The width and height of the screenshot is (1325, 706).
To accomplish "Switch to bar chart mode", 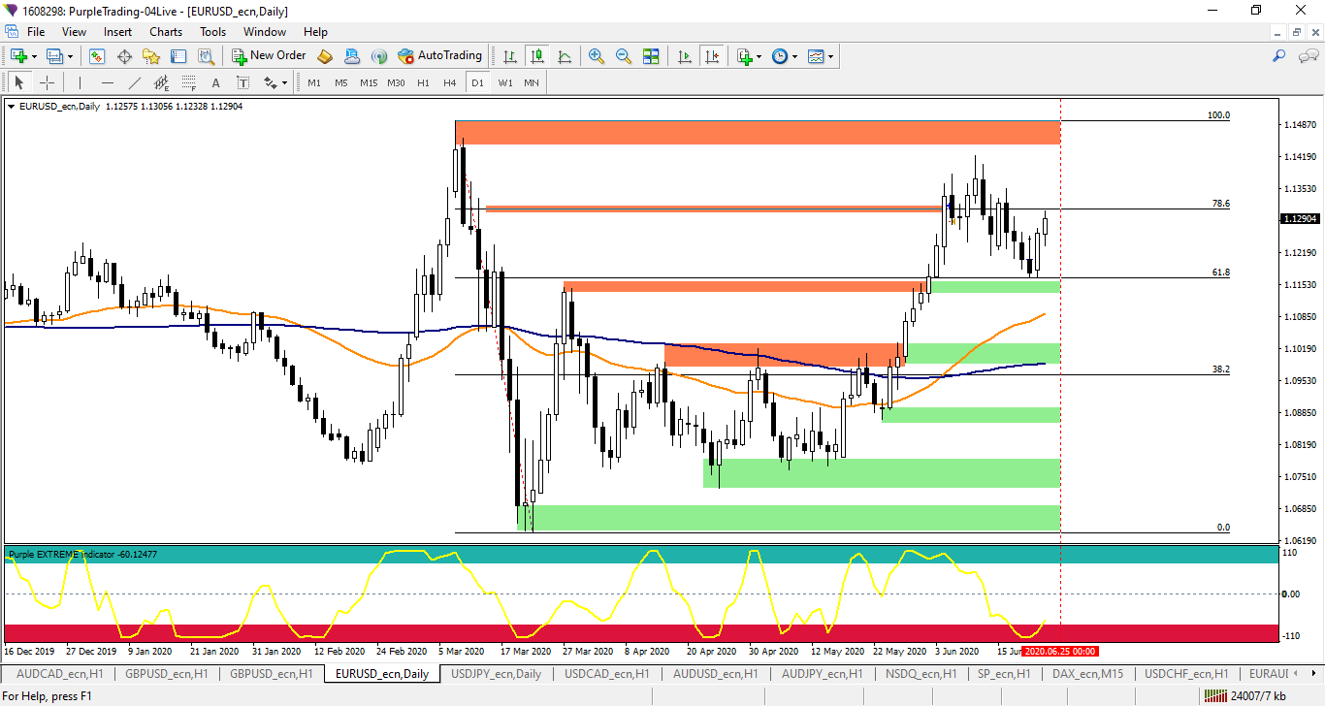I will click(x=510, y=56).
